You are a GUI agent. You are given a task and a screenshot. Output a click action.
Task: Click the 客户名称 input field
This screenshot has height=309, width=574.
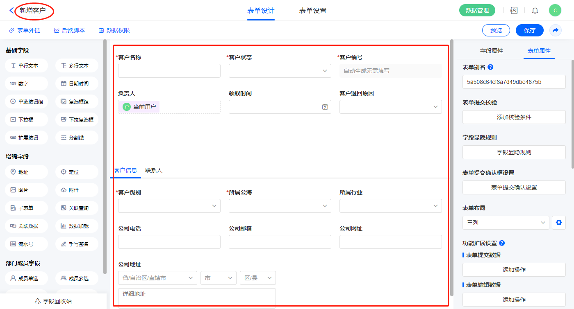tap(169, 71)
